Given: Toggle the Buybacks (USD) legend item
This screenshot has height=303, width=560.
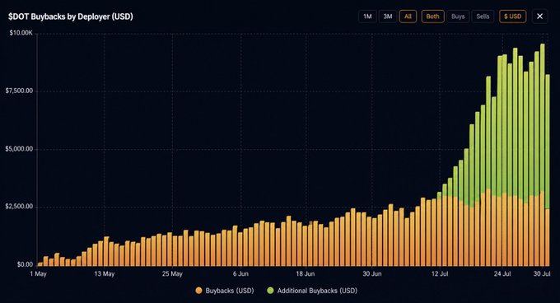Looking at the screenshot, I should (x=225, y=291).
